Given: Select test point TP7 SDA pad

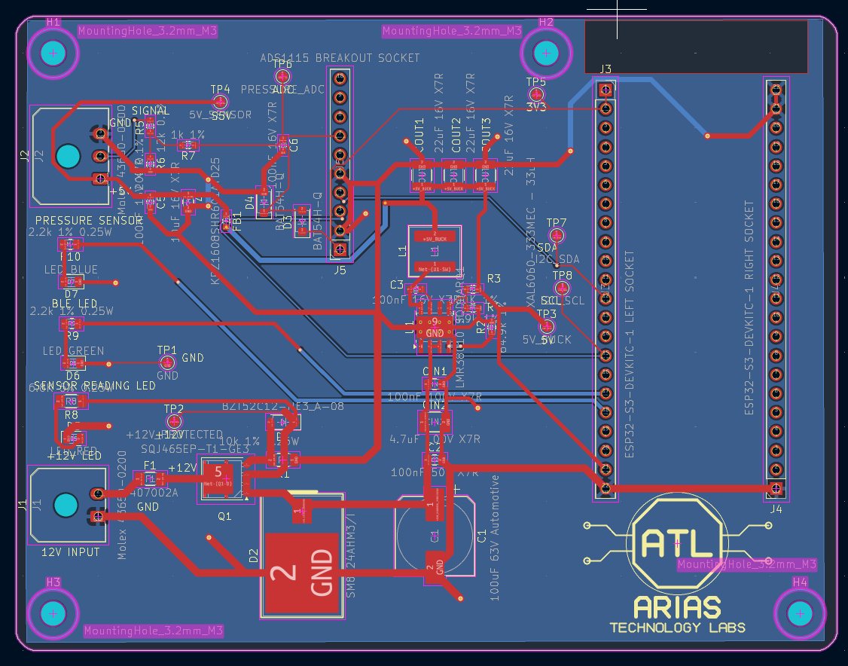Looking at the screenshot, I should 557,235.
